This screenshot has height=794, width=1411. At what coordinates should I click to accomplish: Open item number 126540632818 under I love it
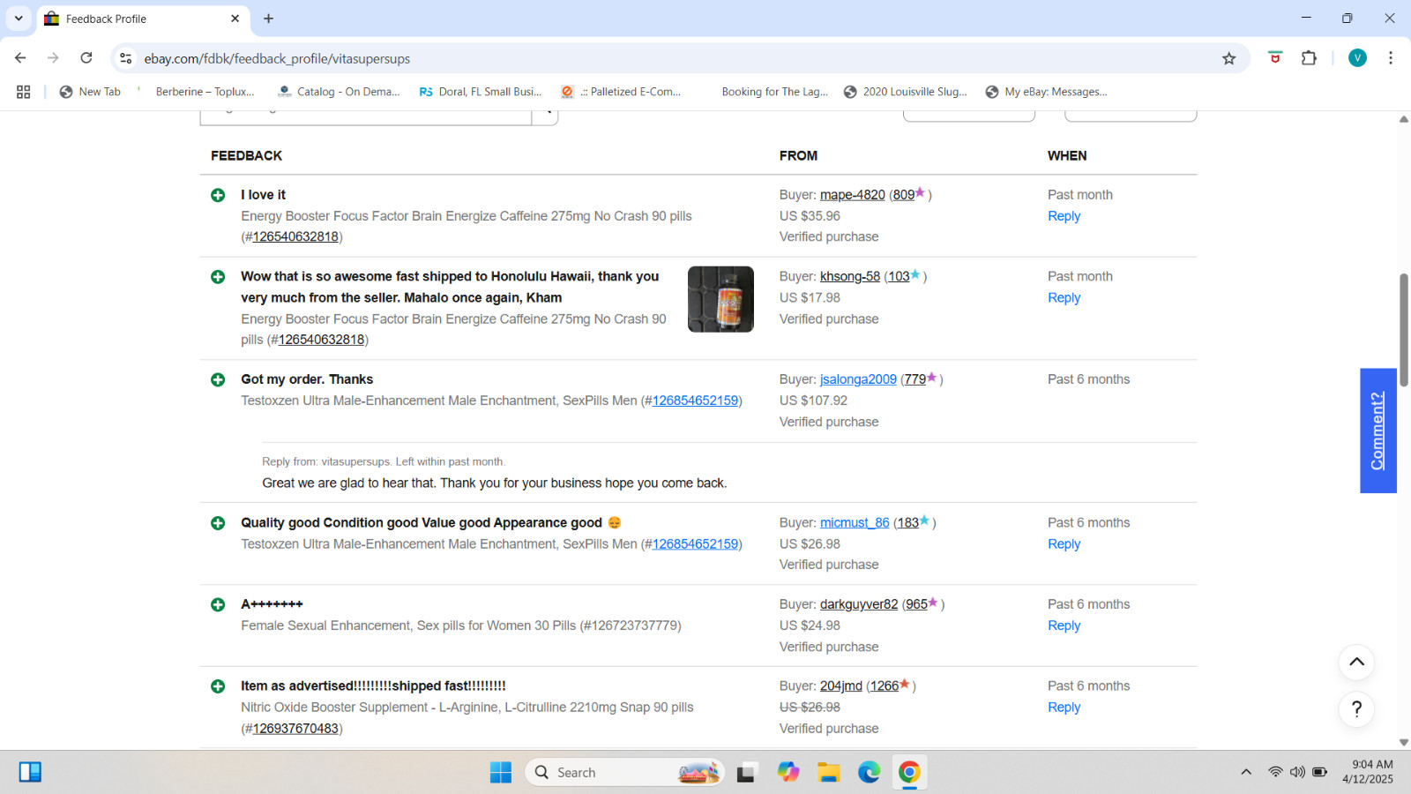(x=295, y=236)
